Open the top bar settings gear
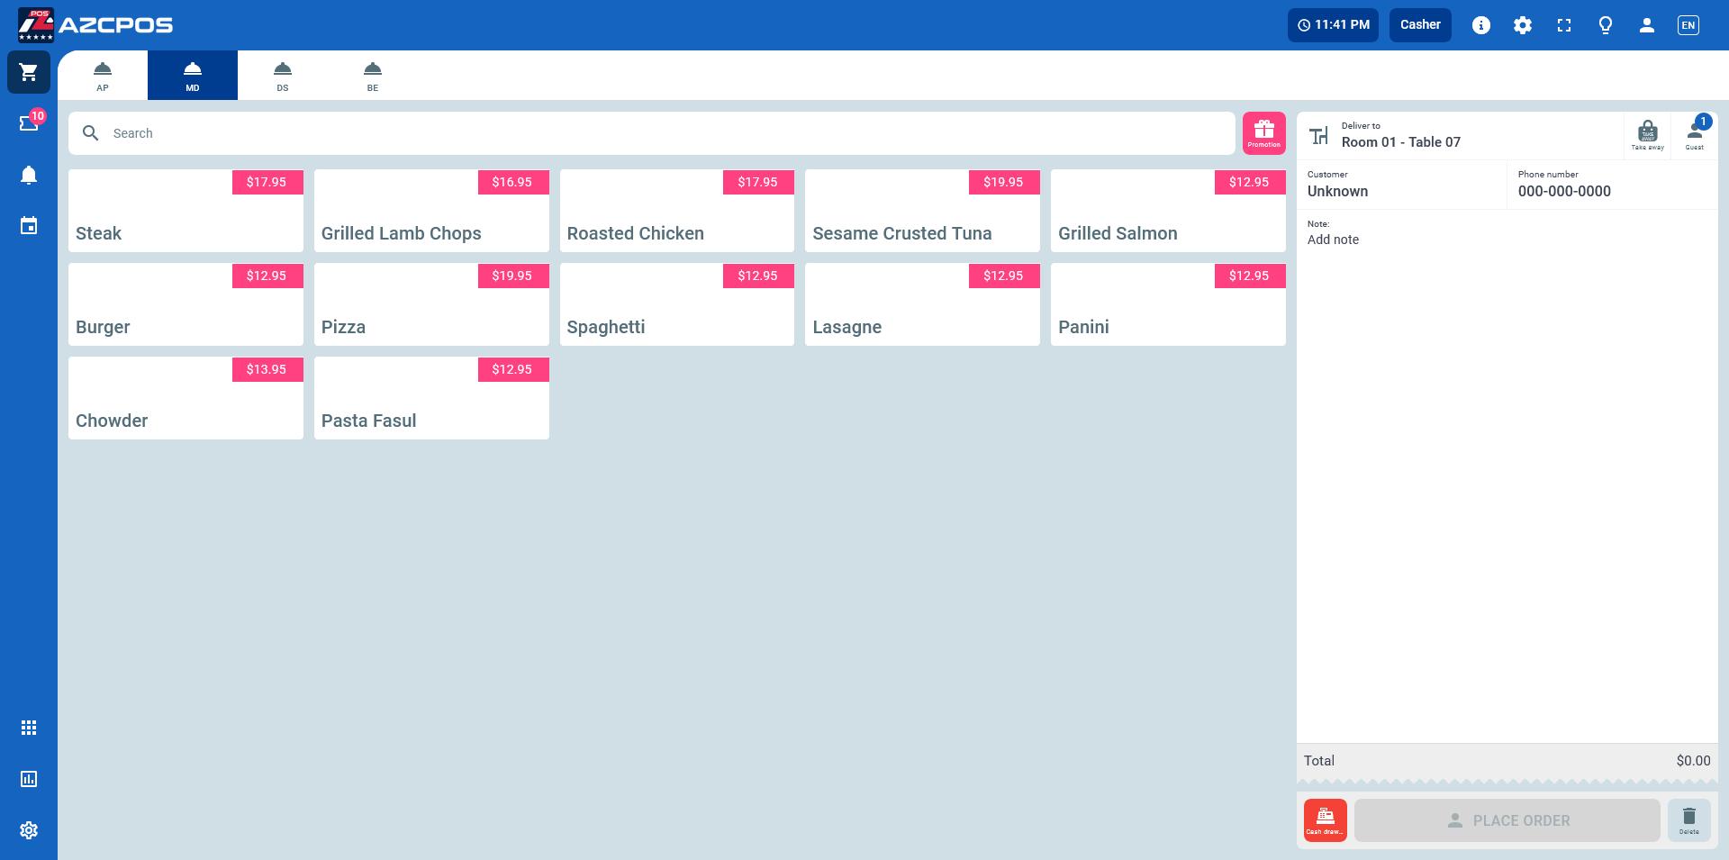The image size is (1729, 860). point(1523,25)
